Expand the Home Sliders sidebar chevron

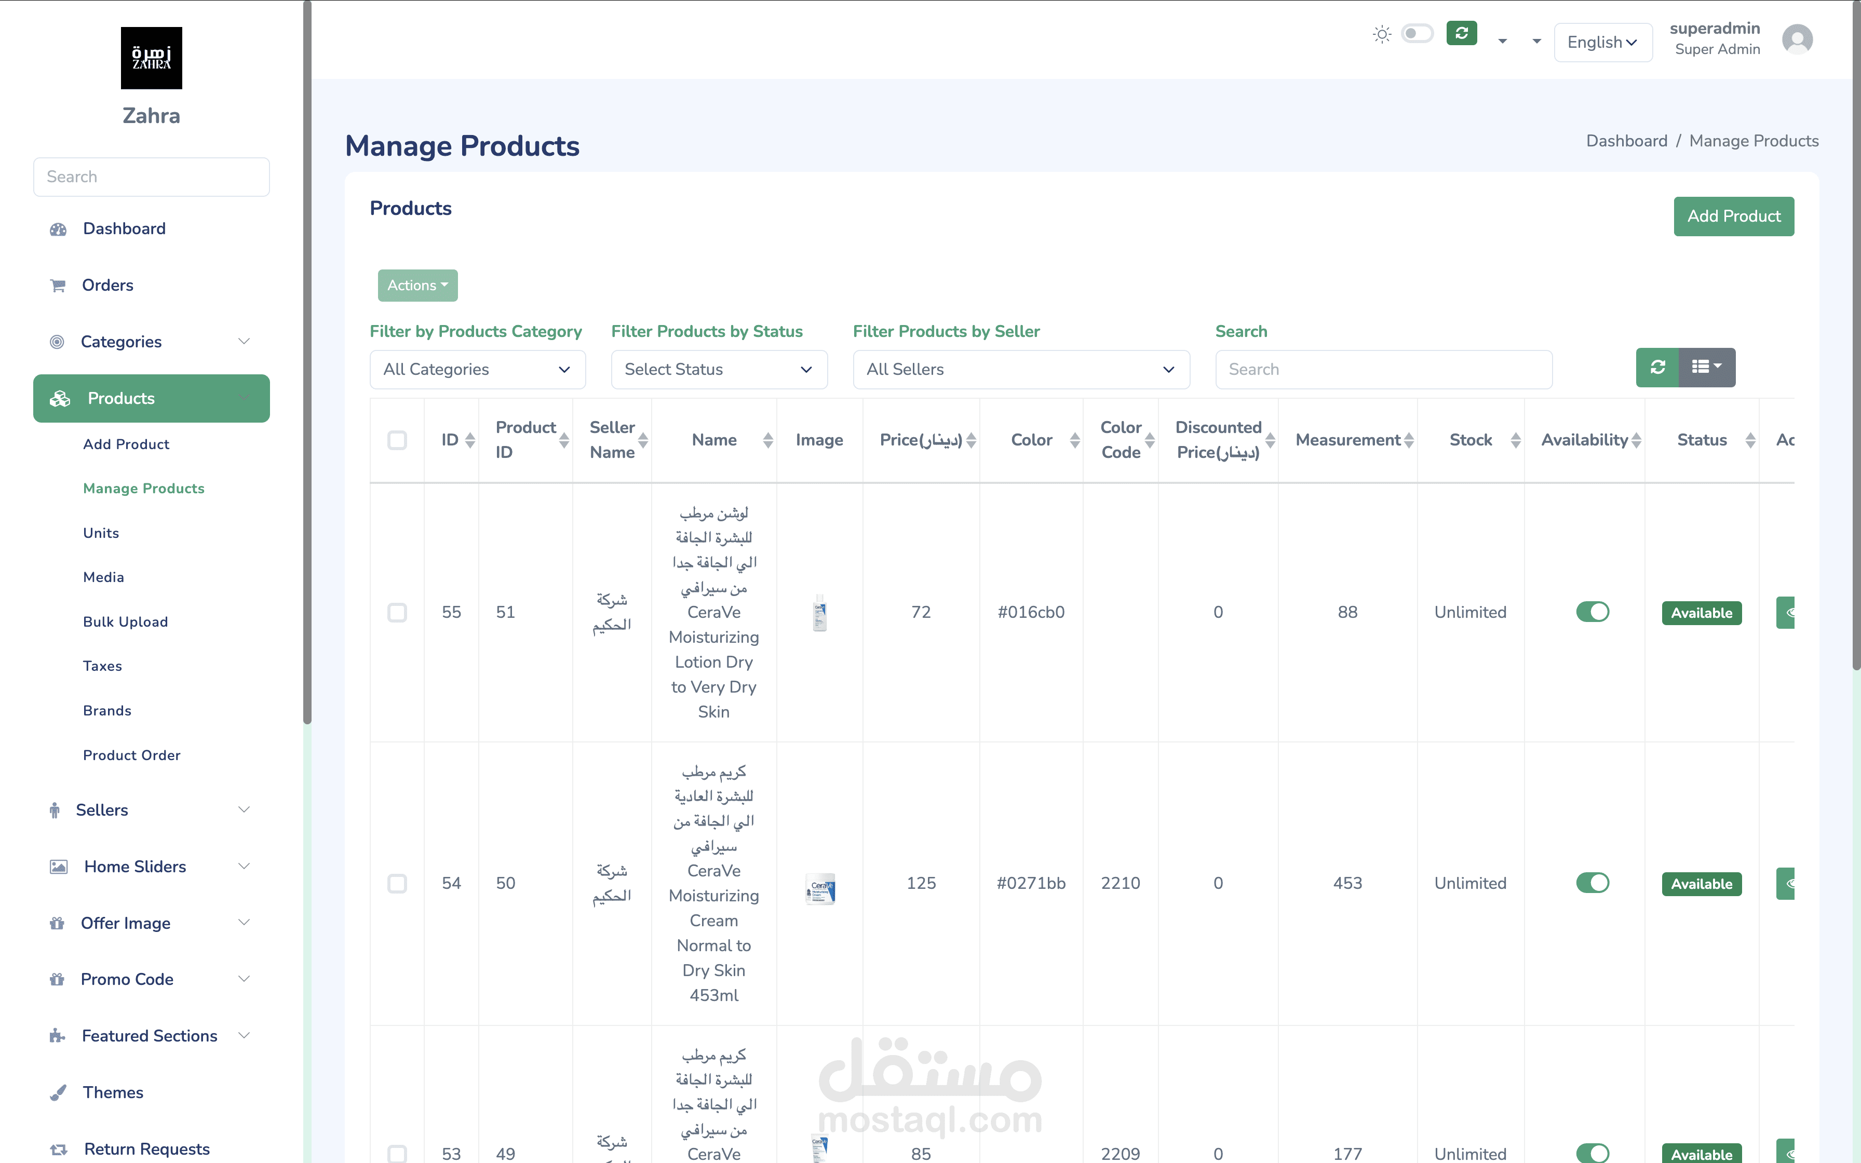[245, 867]
